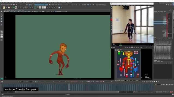Click the round control right of character in picker
This screenshot has height=97, width=174.
pos(138,62)
